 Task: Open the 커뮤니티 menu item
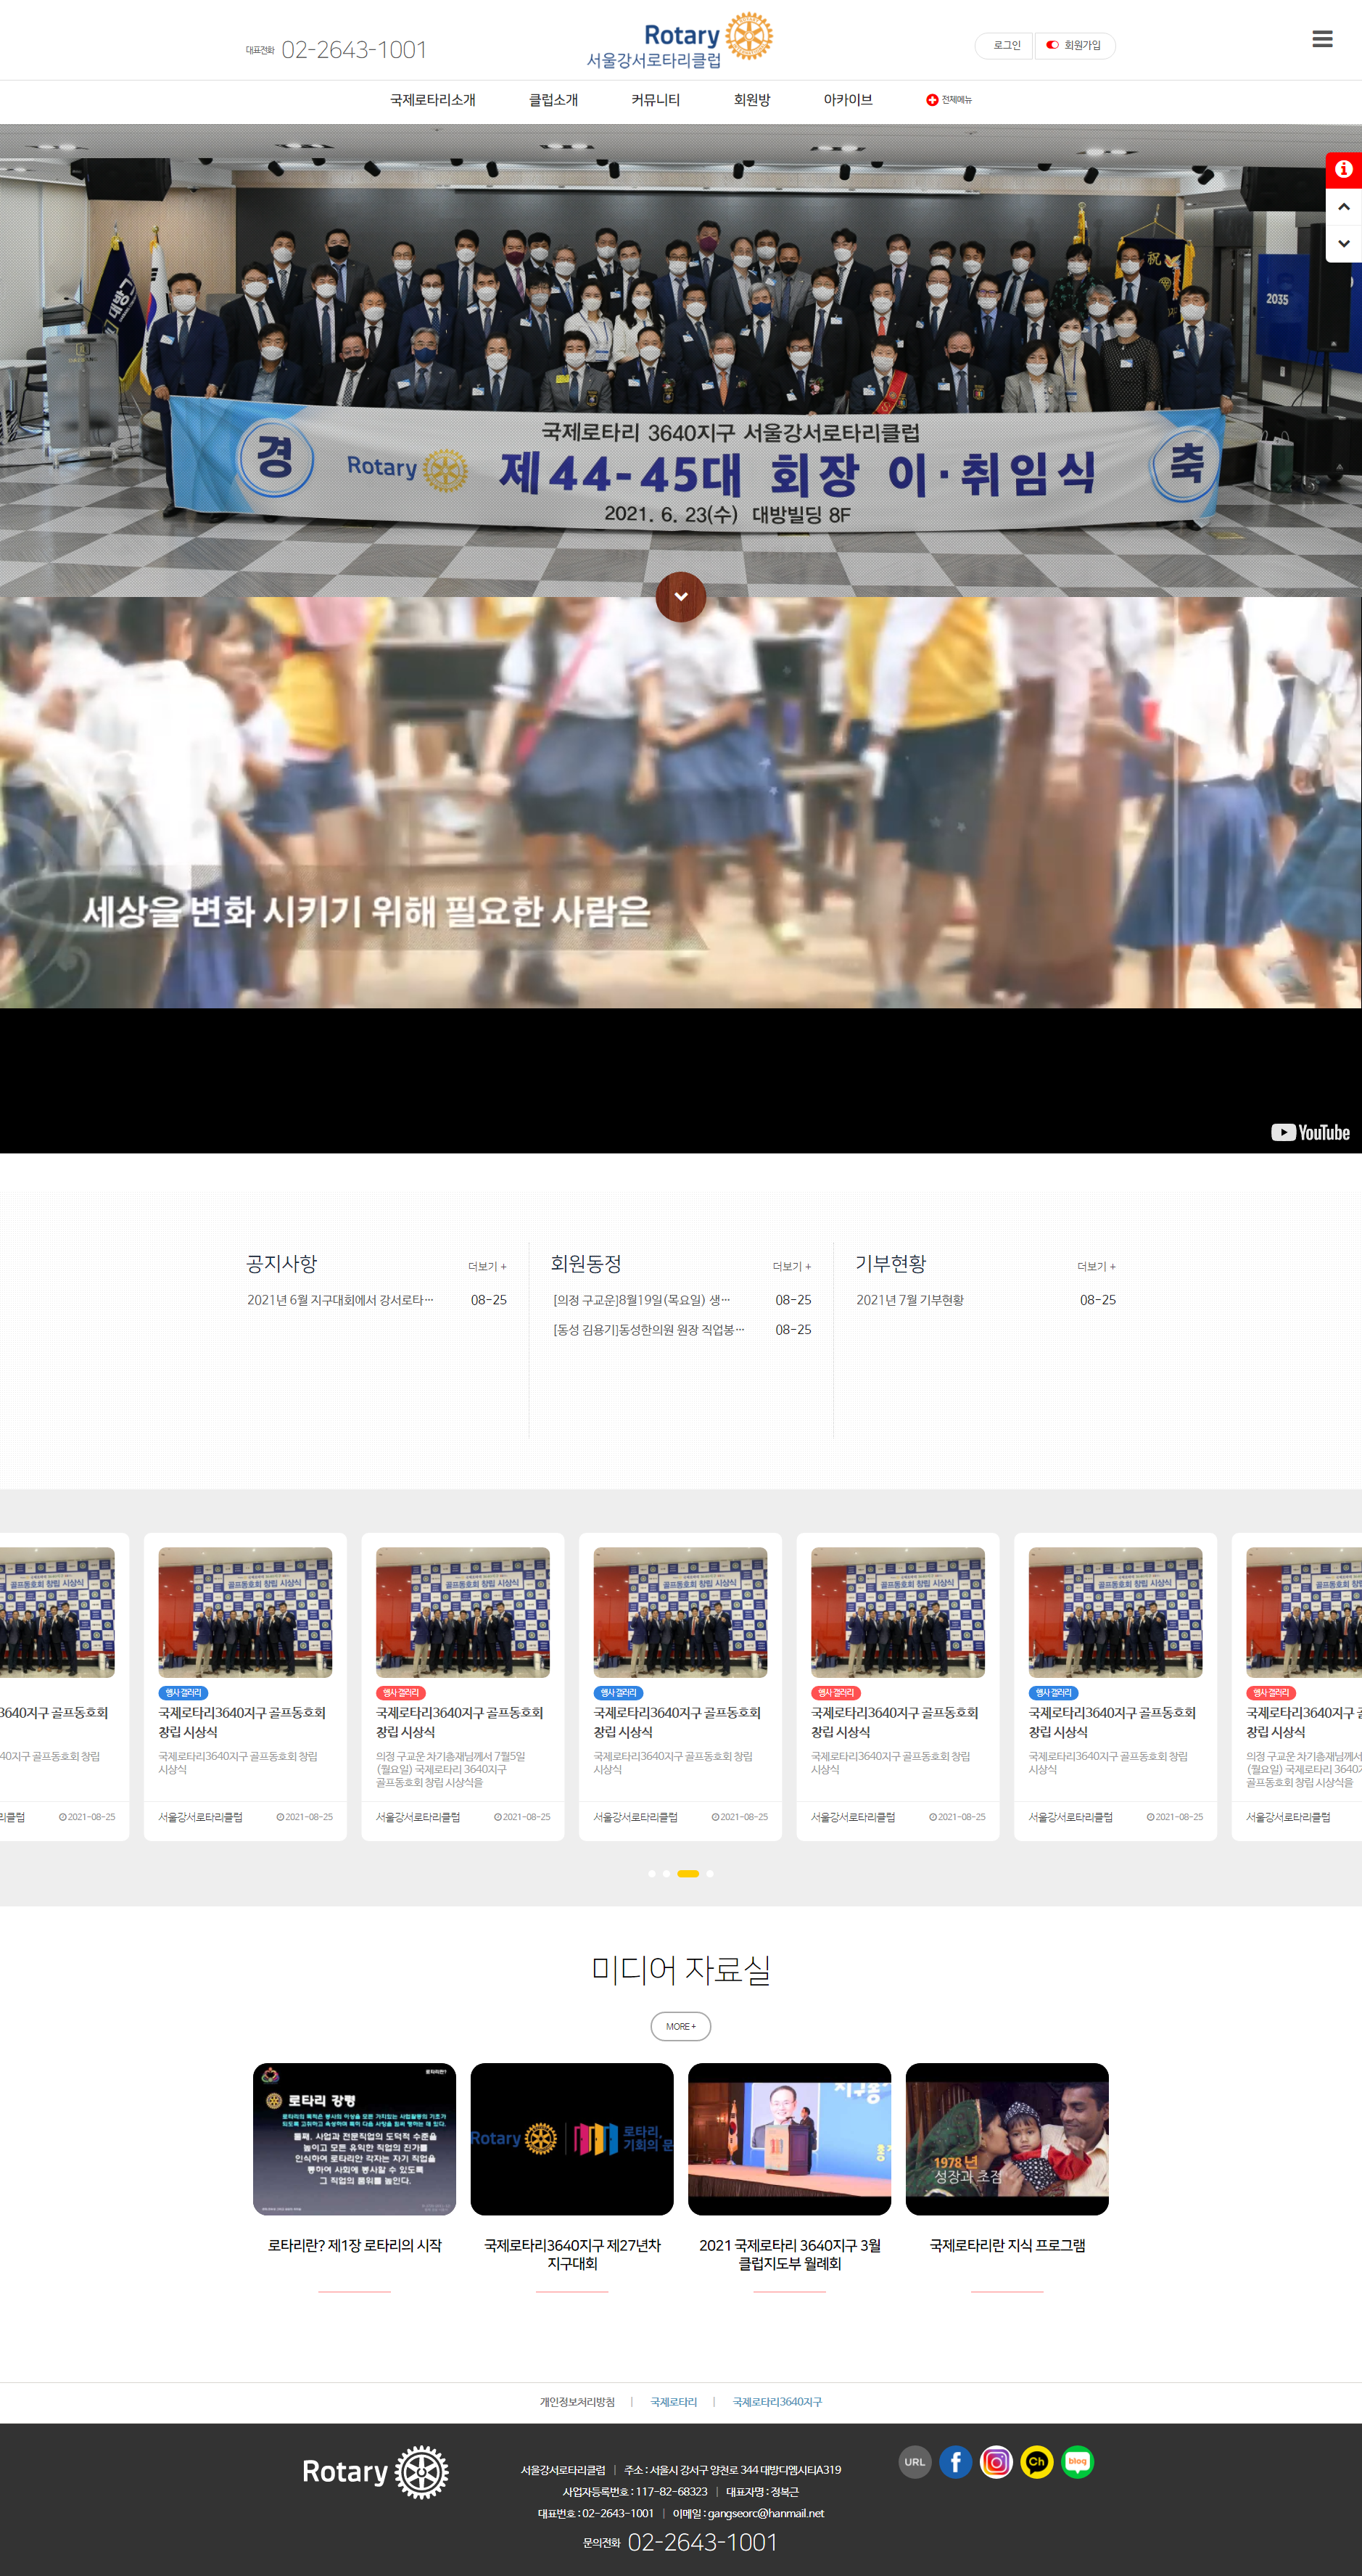655,100
